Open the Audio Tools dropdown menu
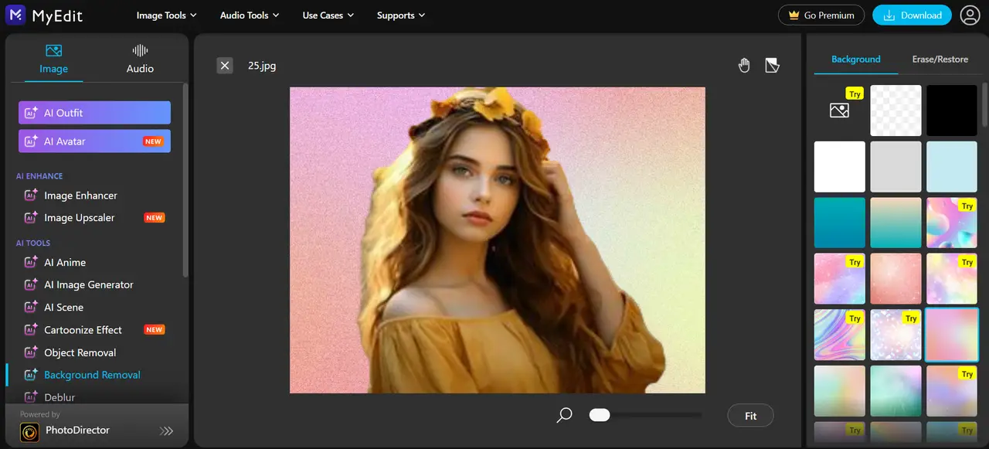989x449 pixels. click(x=249, y=15)
